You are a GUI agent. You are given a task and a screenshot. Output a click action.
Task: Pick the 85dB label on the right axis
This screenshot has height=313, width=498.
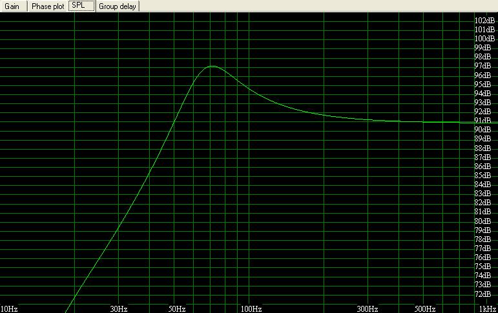[485, 175]
